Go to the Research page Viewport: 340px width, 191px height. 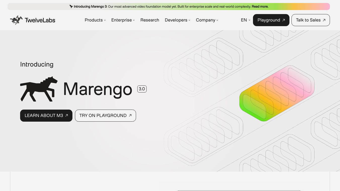(x=150, y=20)
